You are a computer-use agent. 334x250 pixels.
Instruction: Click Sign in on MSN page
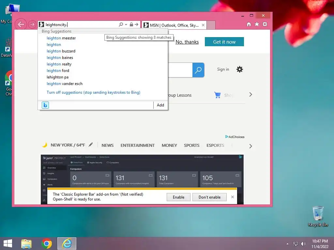tap(223, 69)
